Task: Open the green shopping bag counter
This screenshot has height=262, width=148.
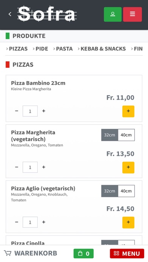Action: tap(83, 253)
